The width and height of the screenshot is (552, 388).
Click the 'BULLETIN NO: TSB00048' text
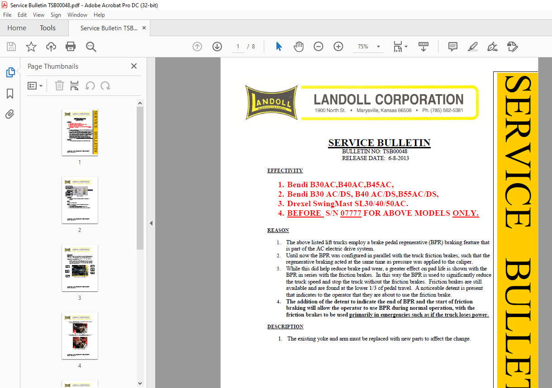(375, 152)
